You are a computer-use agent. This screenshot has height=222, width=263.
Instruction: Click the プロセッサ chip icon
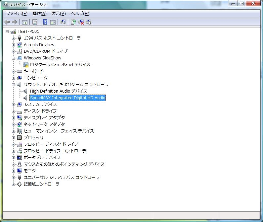20,138
